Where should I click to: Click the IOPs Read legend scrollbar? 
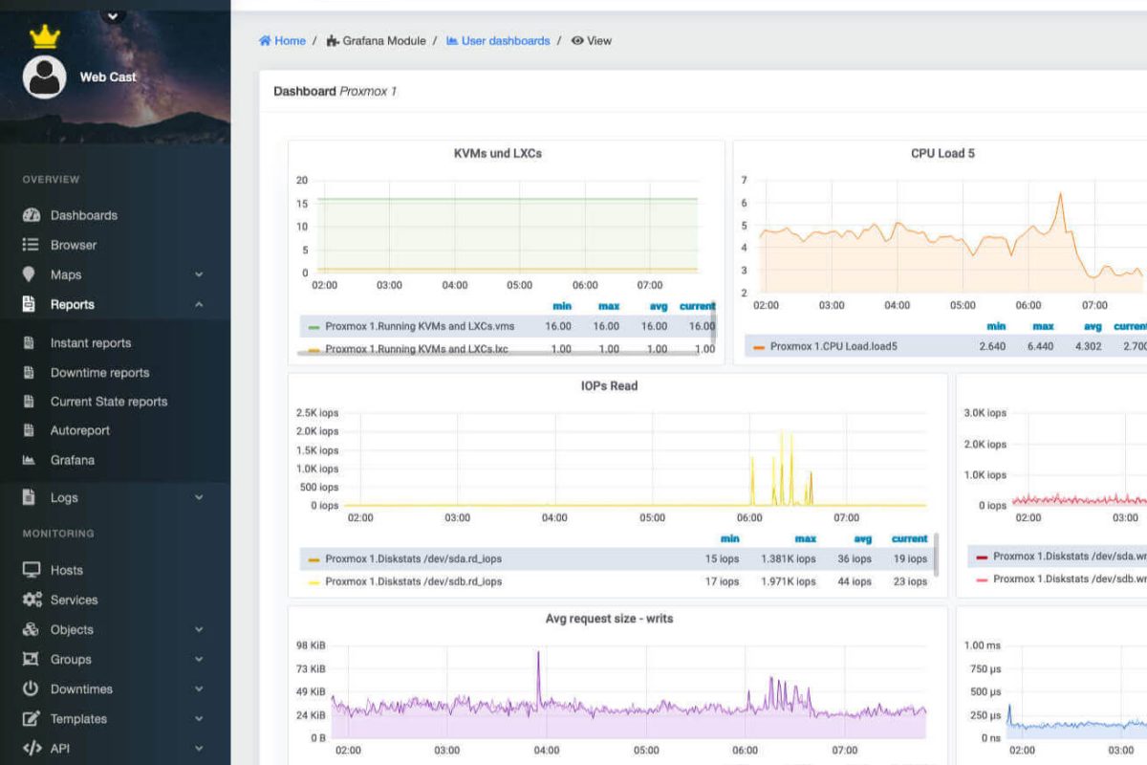click(x=936, y=555)
